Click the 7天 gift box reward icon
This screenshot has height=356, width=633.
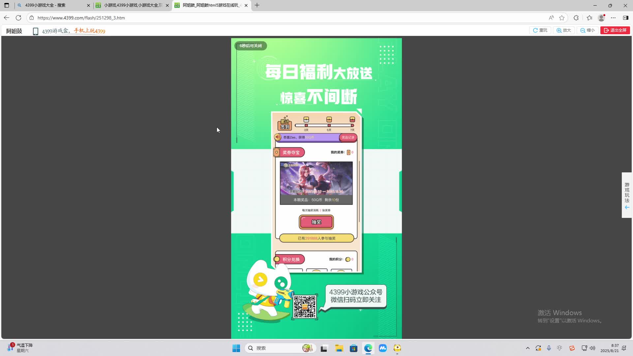[351, 120]
